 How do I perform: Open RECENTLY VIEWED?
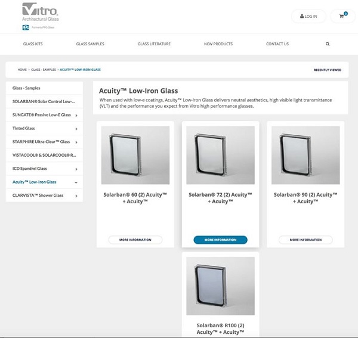[x=328, y=70]
